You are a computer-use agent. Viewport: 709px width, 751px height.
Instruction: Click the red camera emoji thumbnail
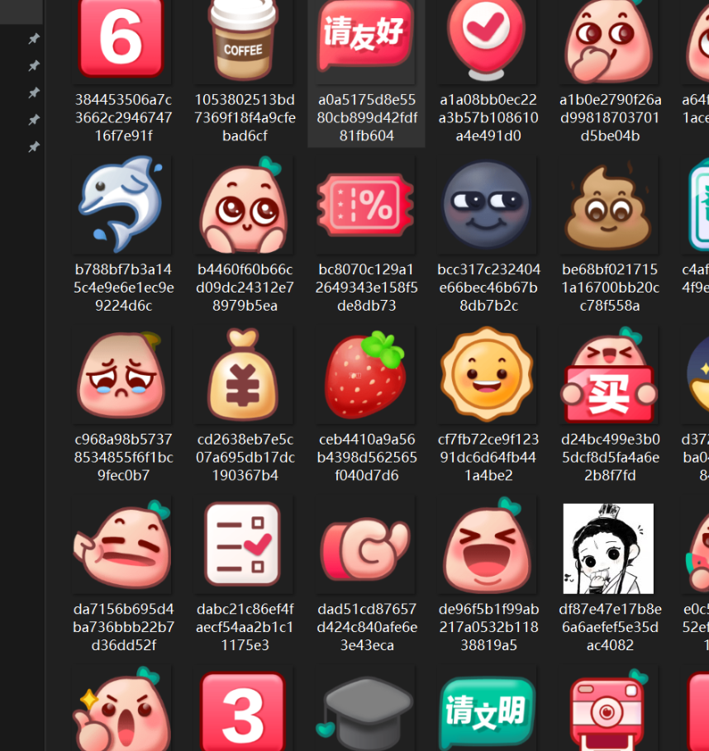point(608,711)
